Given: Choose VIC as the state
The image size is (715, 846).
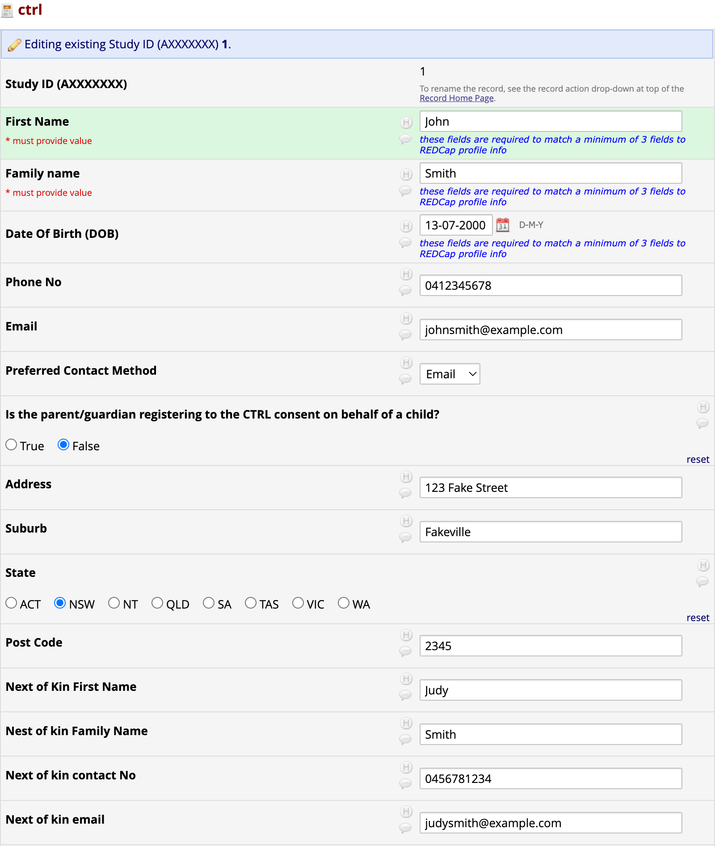Looking at the screenshot, I should pos(298,603).
